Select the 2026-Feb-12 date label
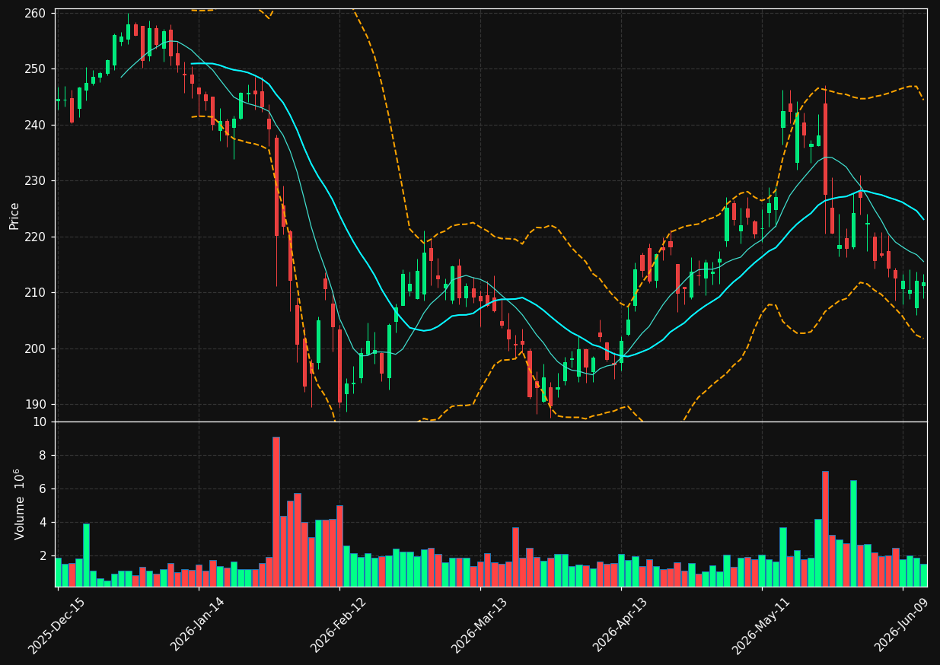Image resolution: width=940 pixels, height=665 pixels. (338, 625)
